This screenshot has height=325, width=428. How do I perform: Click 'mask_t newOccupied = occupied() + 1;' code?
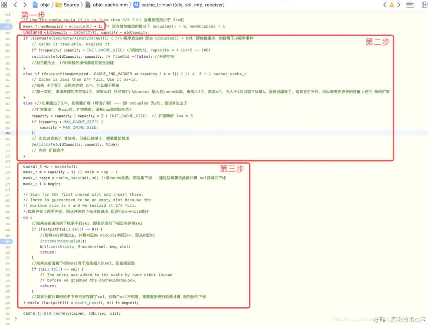coord(63,26)
